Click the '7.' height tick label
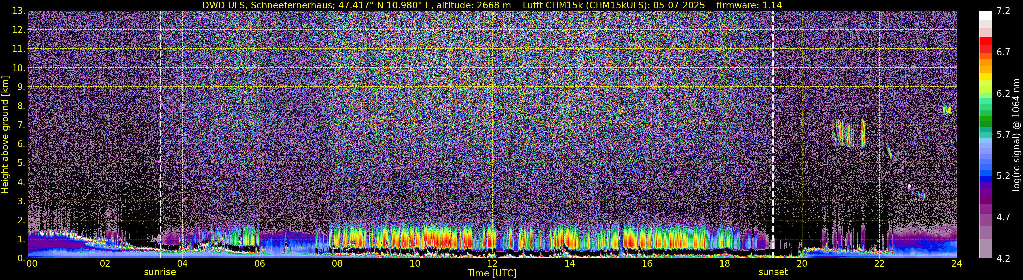This screenshot has width=1023, height=280. (21, 125)
